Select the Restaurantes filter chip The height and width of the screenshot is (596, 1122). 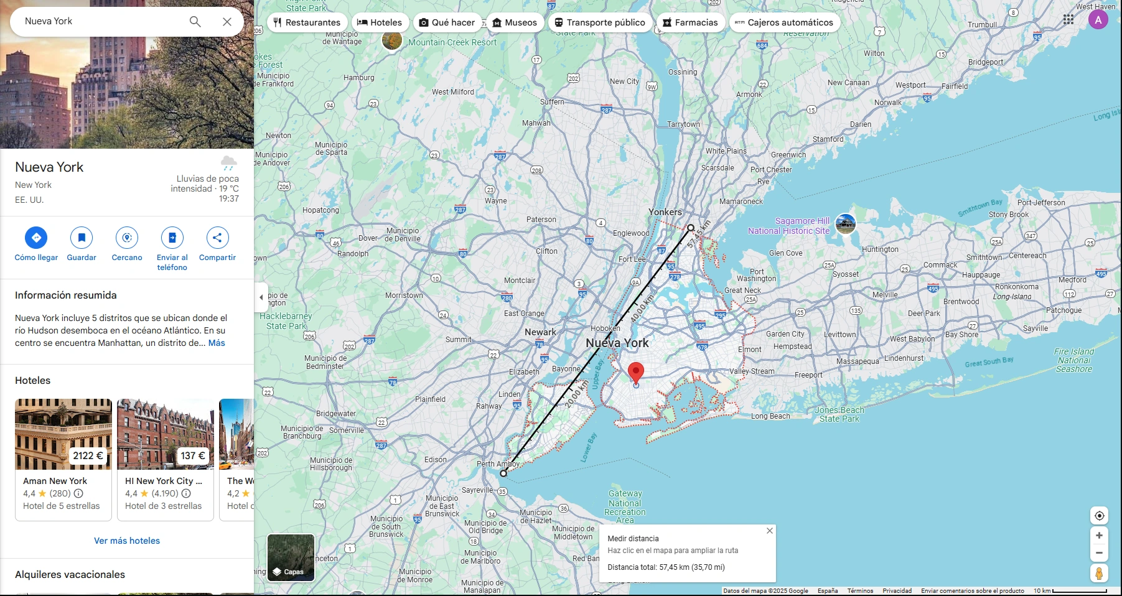pos(307,22)
